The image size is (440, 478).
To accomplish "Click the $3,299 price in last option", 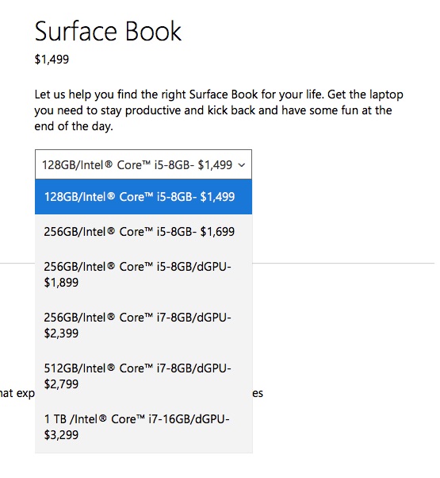I will click(61, 435).
